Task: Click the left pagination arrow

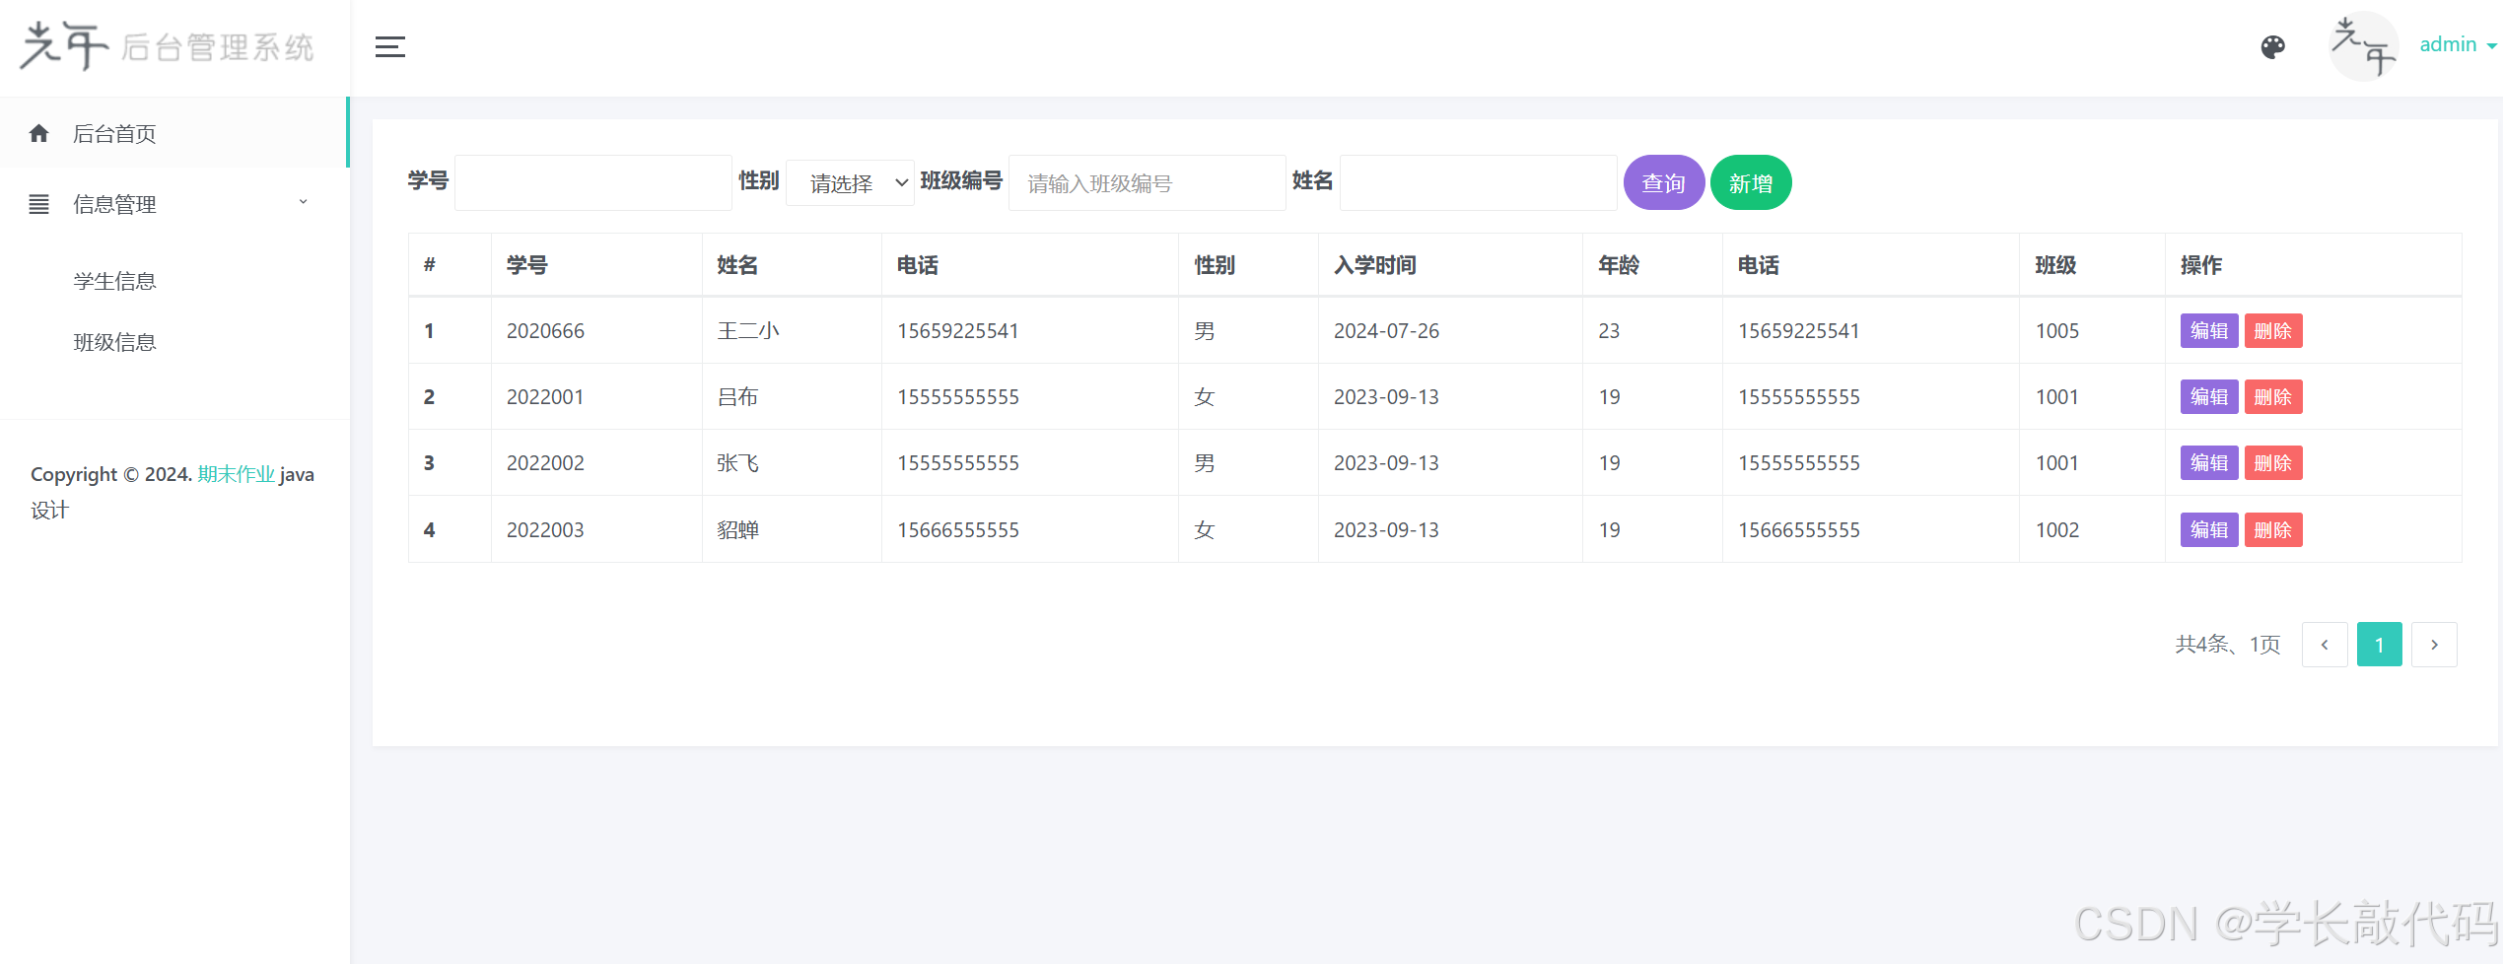Action: point(2325,644)
